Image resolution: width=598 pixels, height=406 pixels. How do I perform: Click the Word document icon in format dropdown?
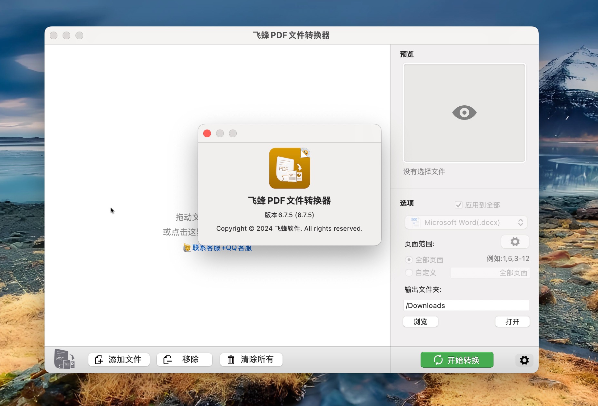pyautogui.click(x=415, y=222)
